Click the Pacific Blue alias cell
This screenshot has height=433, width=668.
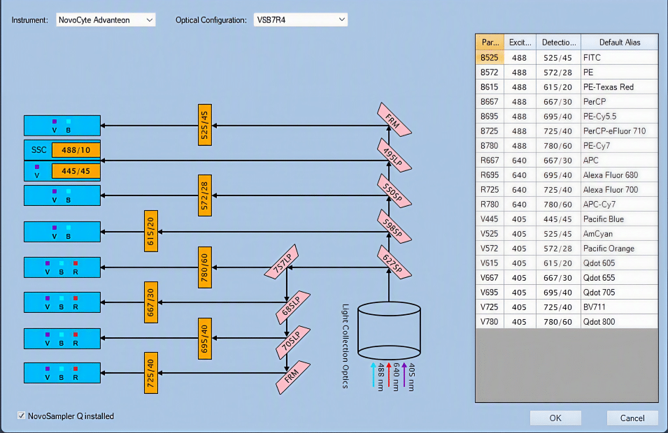pyautogui.click(x=620, y=219)
